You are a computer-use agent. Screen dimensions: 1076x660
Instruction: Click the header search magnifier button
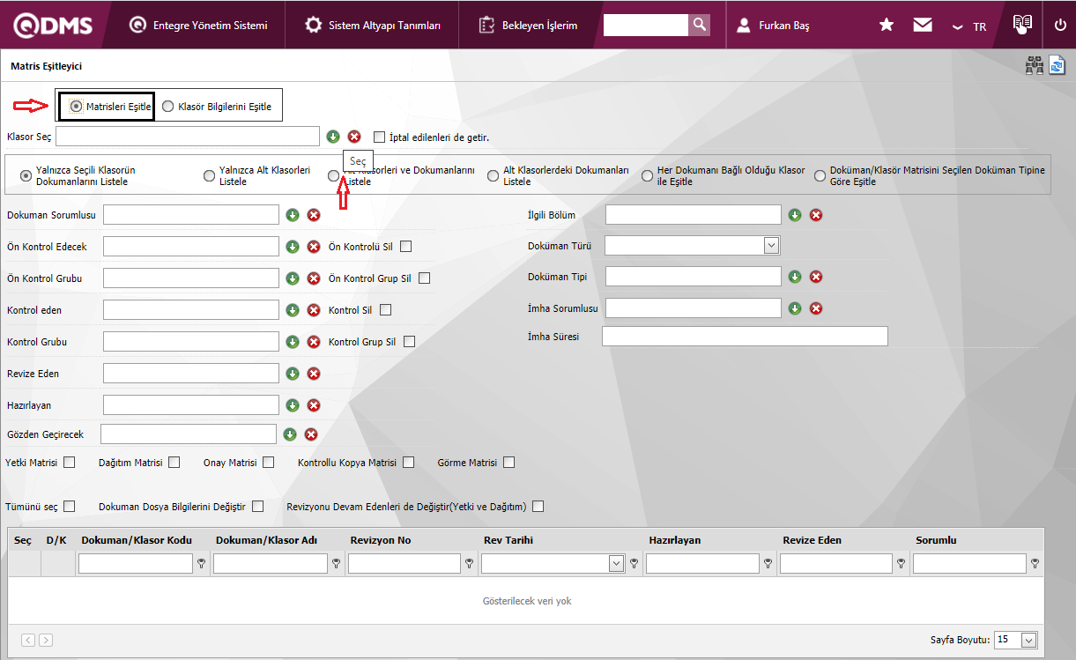(x=699, y=25)
